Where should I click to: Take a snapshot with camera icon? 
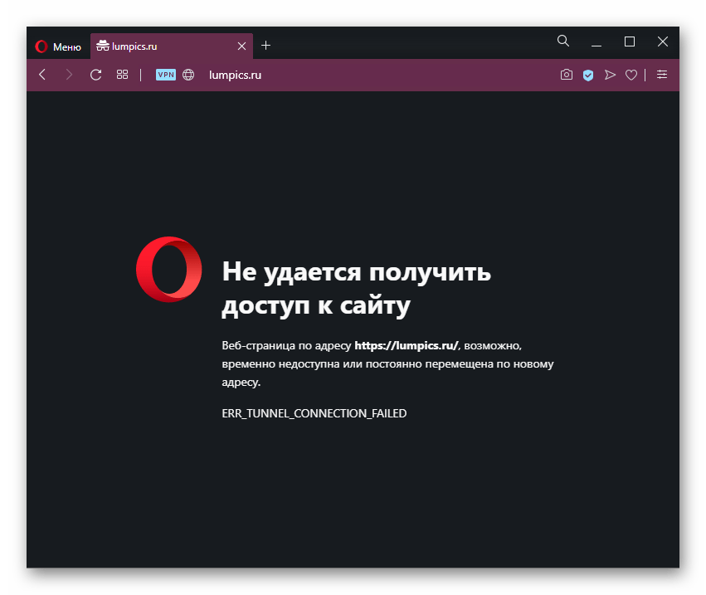[x=566, y=75]
